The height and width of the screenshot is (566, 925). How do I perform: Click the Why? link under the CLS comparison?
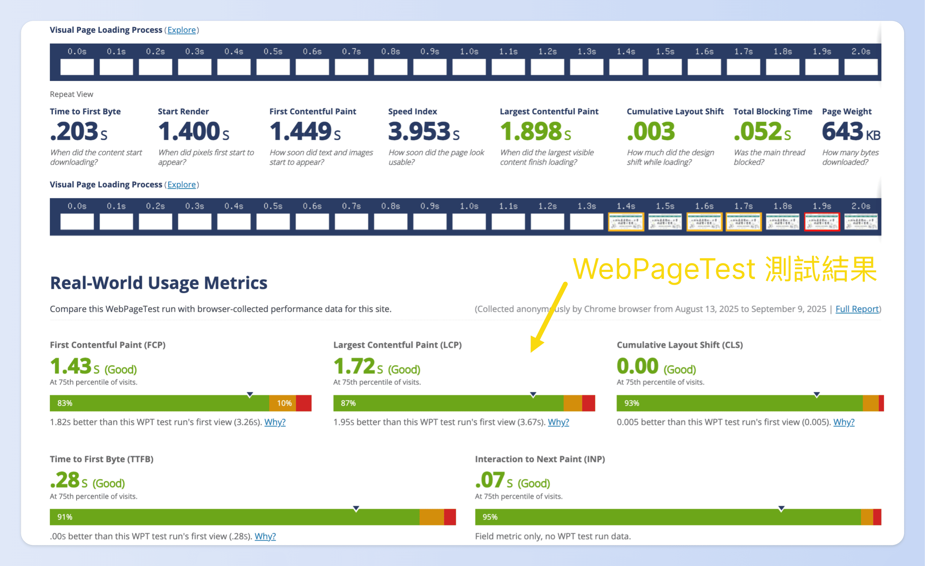843,422
